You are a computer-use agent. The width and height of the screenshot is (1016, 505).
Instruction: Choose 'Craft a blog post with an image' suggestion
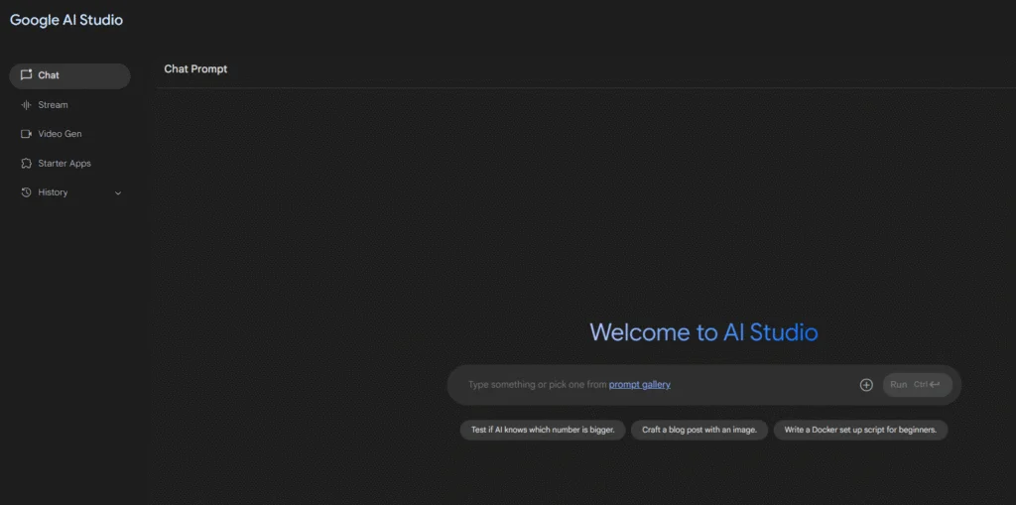pos(699,430)
